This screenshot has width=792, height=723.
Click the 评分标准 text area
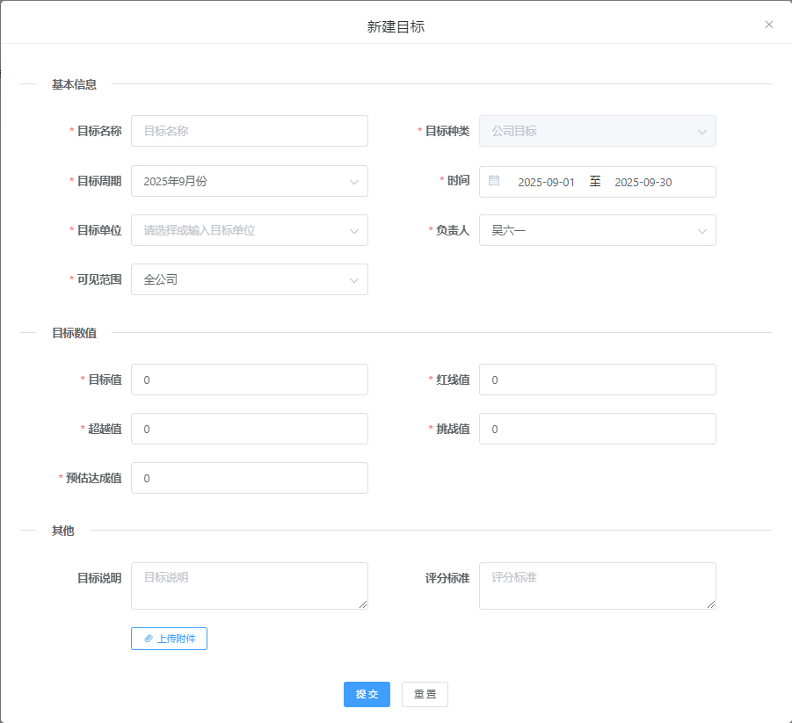(x=597, y=586)
